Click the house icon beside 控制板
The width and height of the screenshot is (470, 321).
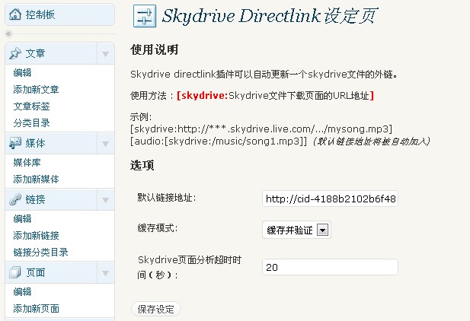click(x=15, y=14)
